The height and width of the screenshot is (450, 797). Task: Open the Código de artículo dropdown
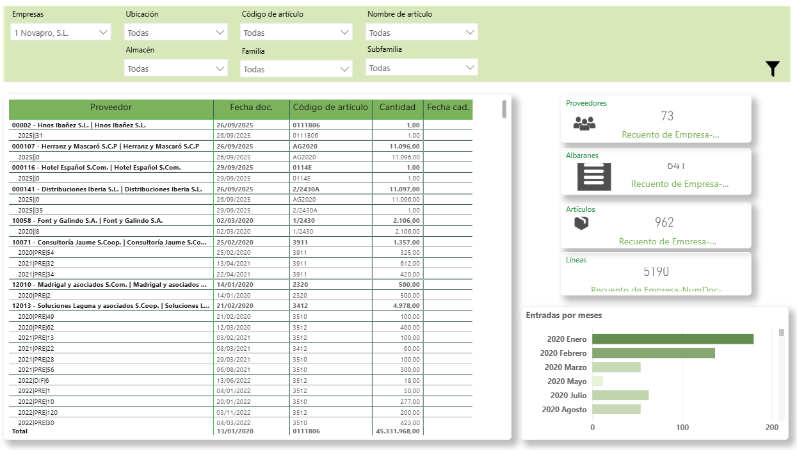[296, 33]
